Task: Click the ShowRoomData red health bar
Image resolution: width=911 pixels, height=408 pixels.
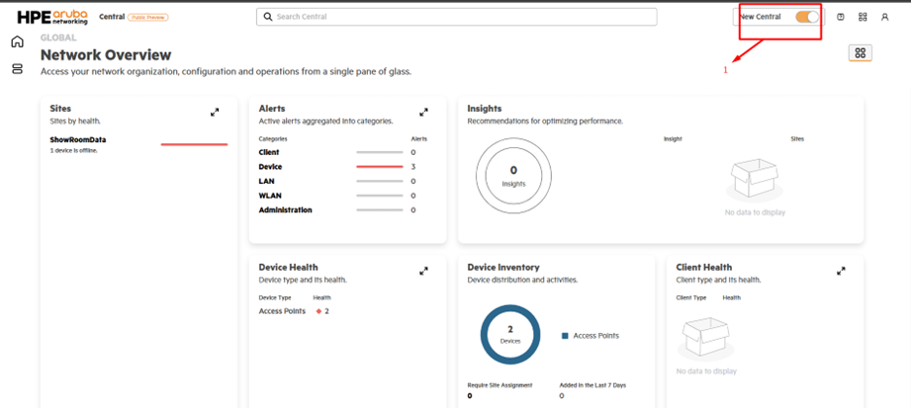Action: pyautogui.click(x=194, y=144)
